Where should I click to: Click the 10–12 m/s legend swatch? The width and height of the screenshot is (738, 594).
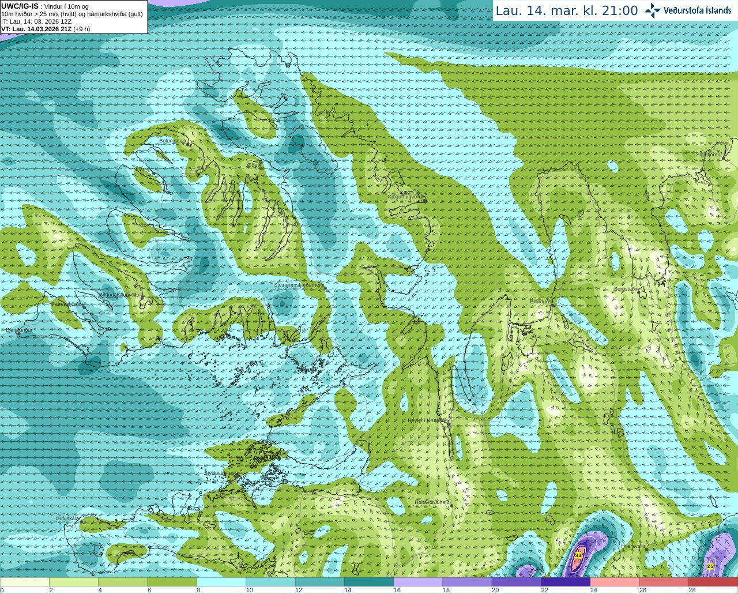(270, 582)
